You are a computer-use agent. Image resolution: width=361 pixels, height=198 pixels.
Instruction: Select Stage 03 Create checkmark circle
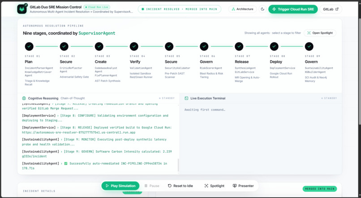tap(99, 46)
